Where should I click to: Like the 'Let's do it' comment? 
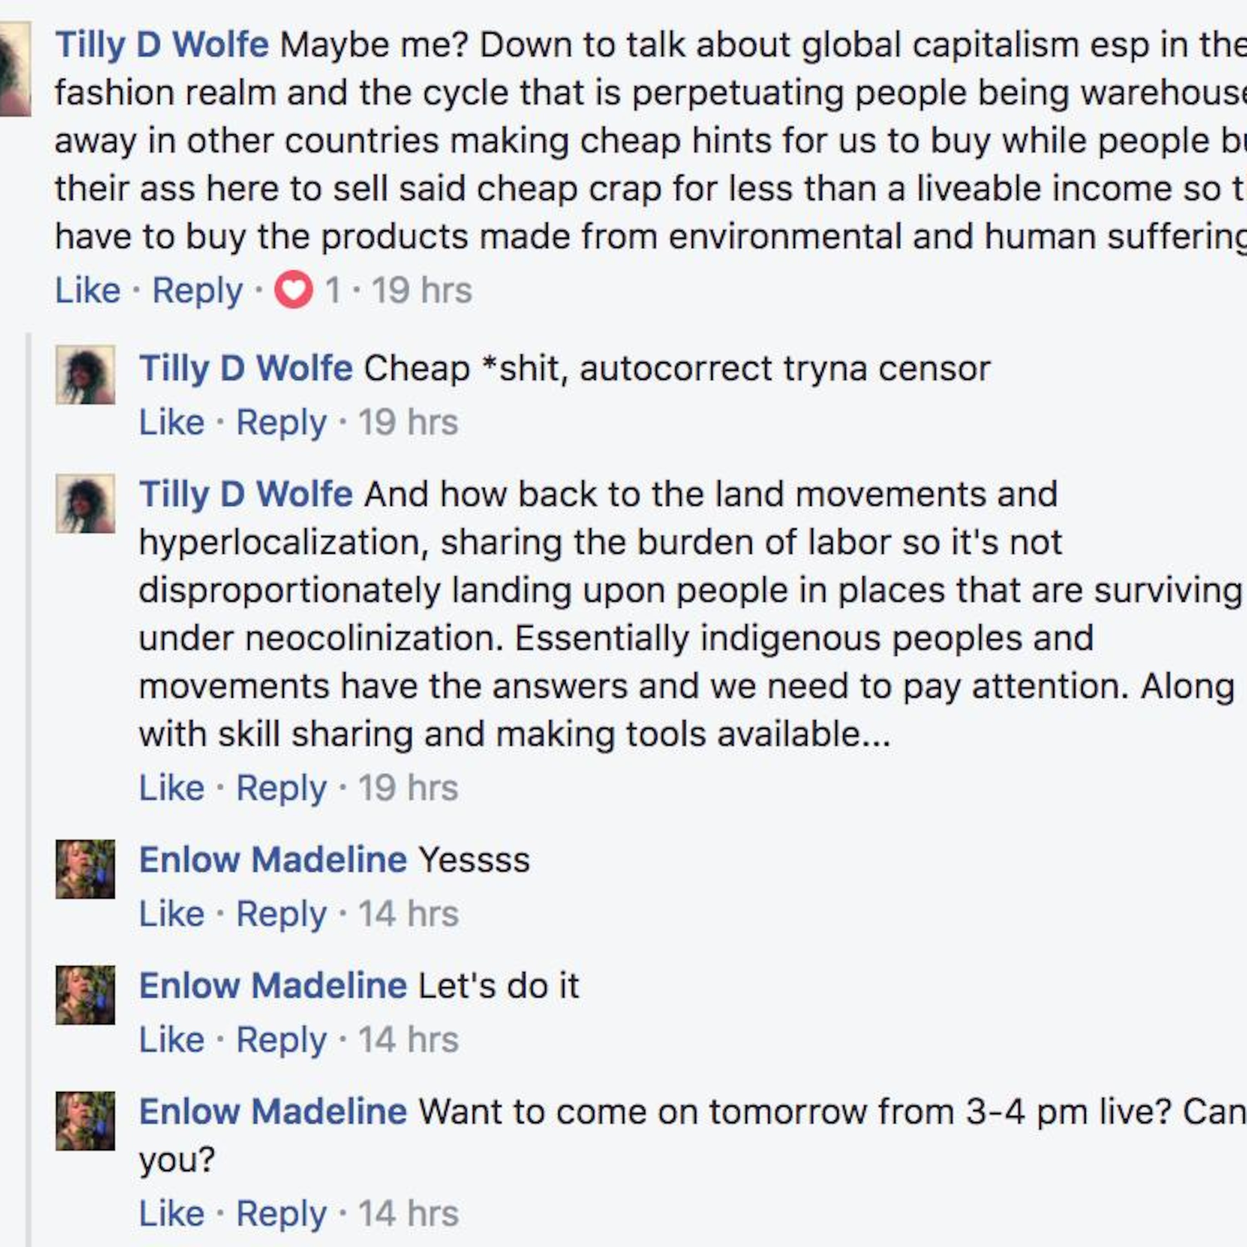click(170, 1038)
